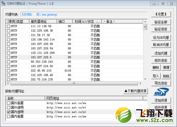Sort by the 服务器地址 column header

43,21
